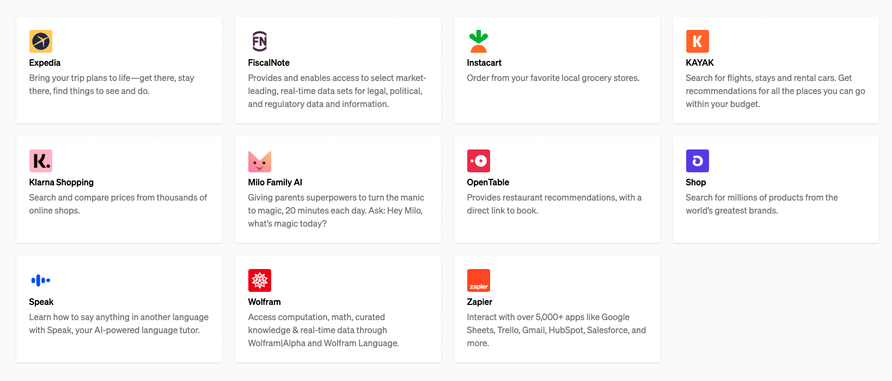Select the Wolfram plugin name
The image size is (892, 381).
tap(265, 302)
